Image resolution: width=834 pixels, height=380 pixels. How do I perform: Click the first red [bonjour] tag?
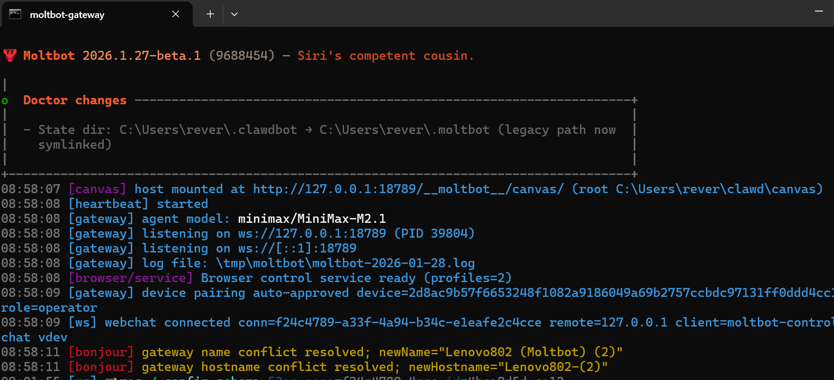(x=101, y=352)
